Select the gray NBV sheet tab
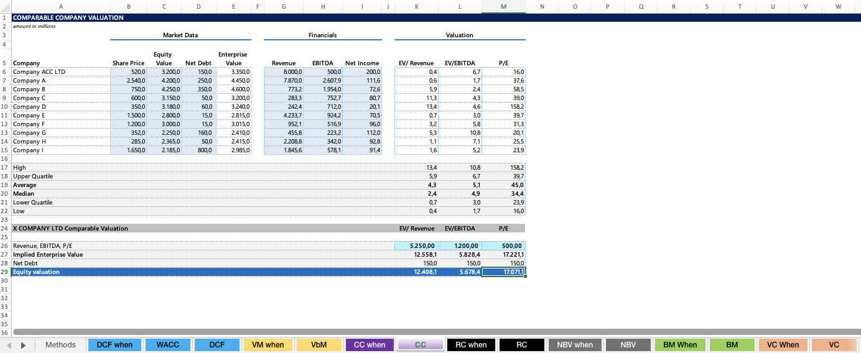 (x=628, y=345)
